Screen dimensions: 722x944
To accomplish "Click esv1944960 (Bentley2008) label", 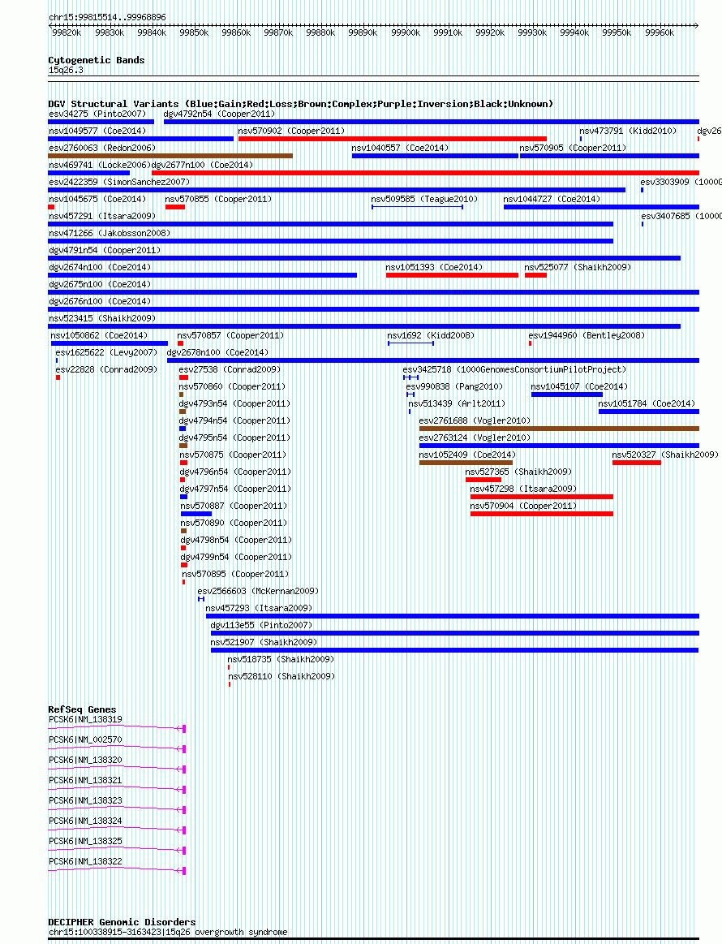I will (x=587, y=335).
